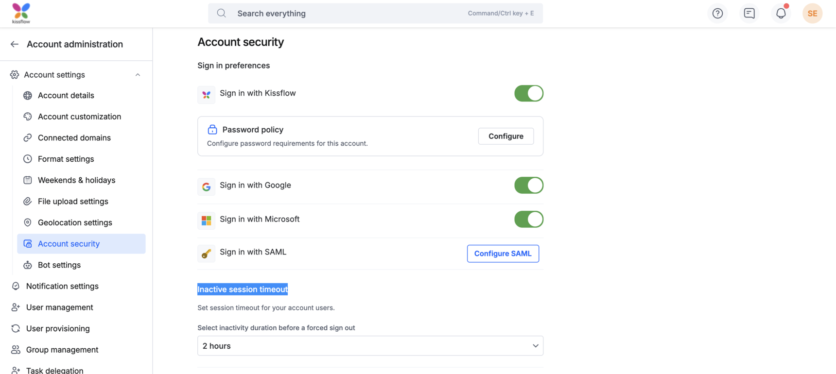Image resolution: width=836 pixels, height=374 pixels.
Task: Click the Password policy lock icon
Action: point(212,130)
